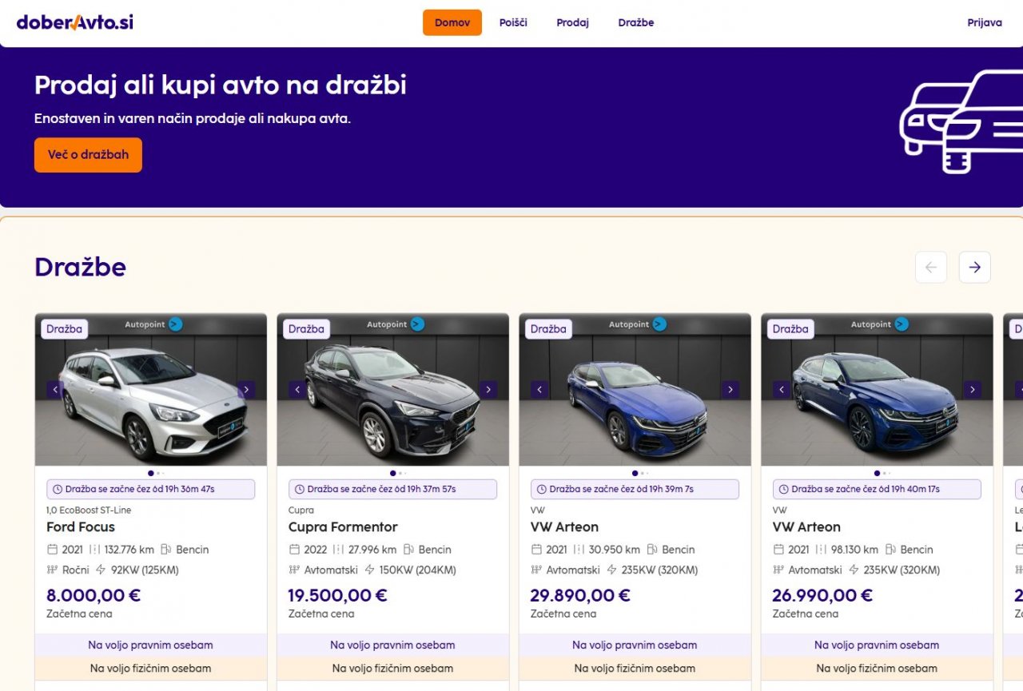Click the 1,0 EcoBoost ST-Line subtitle

click(x=89, y=510)
